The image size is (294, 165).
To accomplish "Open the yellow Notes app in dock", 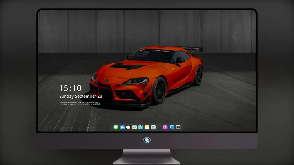I will click(x=147, y=127).
